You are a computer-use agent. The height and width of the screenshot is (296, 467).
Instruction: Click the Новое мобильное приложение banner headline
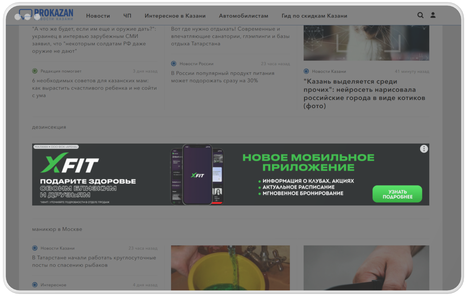(308, 162)
